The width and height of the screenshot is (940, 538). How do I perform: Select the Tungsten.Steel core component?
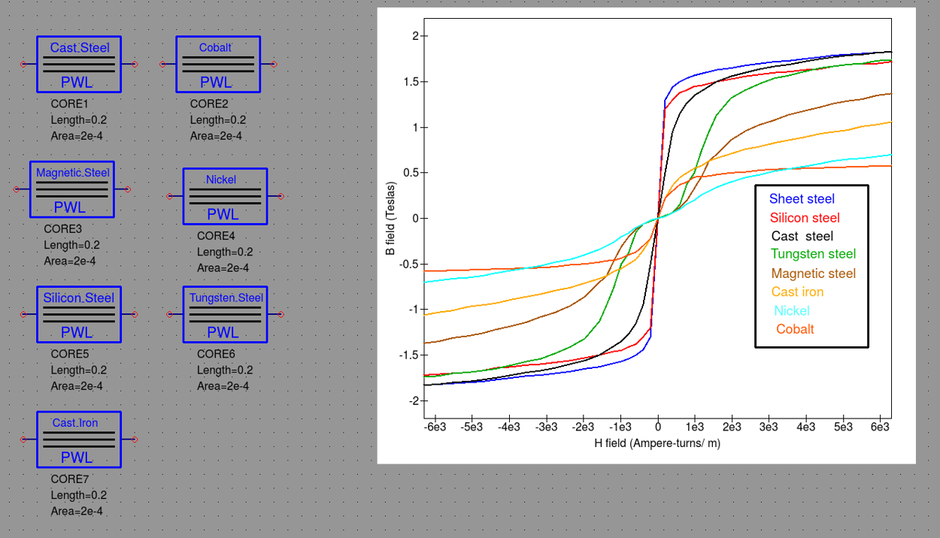pos(226,314)
